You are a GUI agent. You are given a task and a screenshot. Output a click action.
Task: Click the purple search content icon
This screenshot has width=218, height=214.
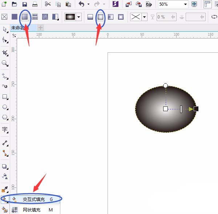[116, 4]
